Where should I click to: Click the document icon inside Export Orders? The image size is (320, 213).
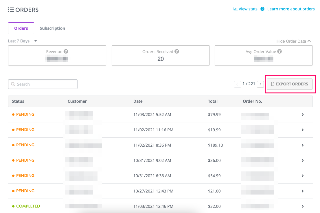273,84
